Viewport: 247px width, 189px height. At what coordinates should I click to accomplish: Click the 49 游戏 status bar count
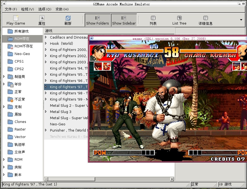(225, 184)
